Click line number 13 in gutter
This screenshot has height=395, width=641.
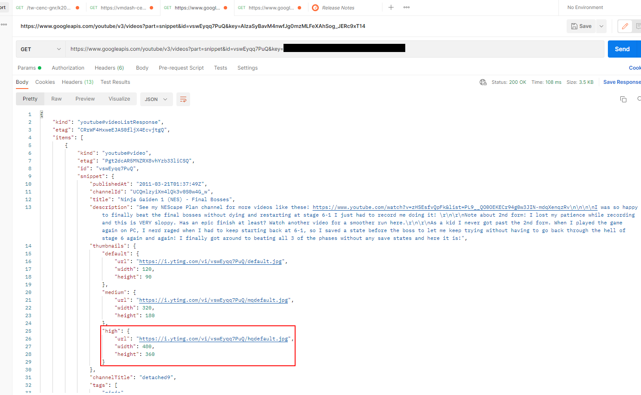[x=28, y=207]
